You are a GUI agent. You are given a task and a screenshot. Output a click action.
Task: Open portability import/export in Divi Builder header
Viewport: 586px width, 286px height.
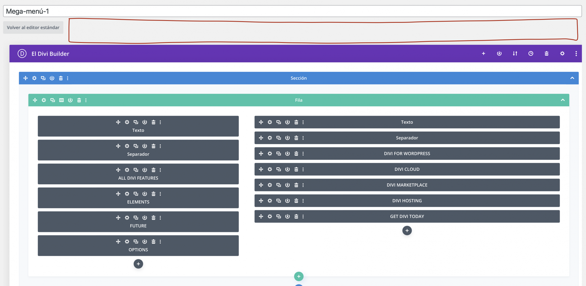coord(515,53)
